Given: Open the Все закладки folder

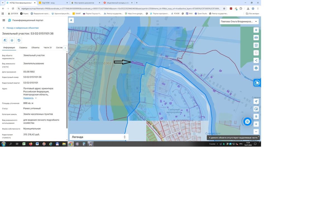Looking at the screenshot, I should 253,13.
